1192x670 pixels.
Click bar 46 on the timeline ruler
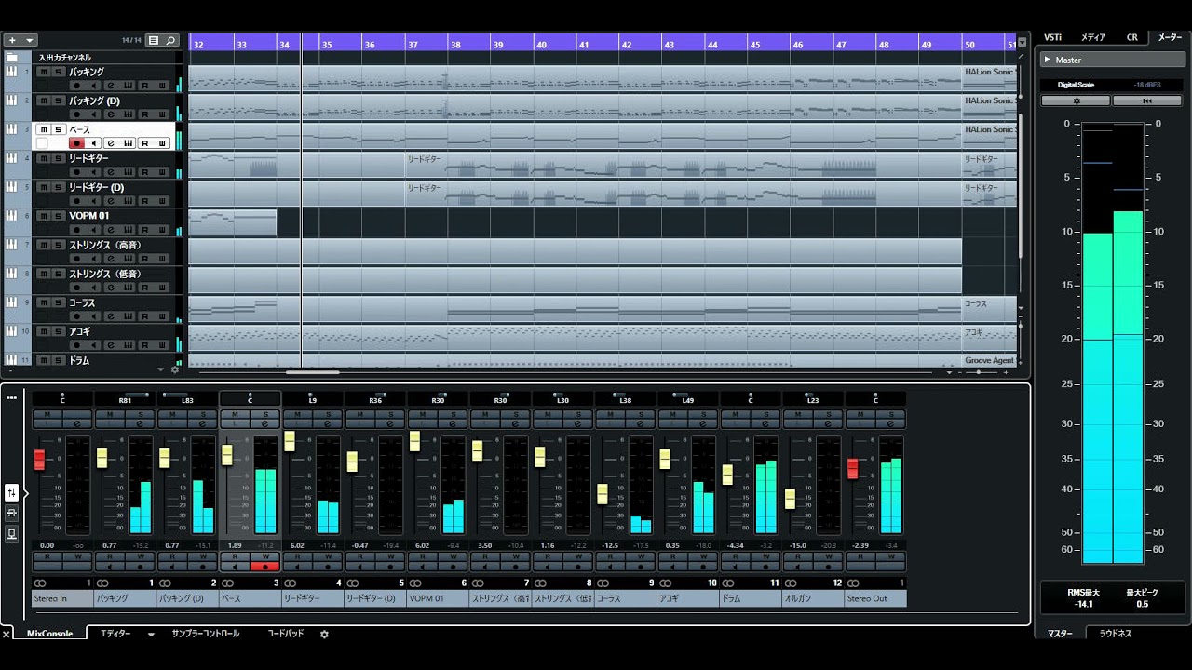pyautogui.click(x=797, y=44)
